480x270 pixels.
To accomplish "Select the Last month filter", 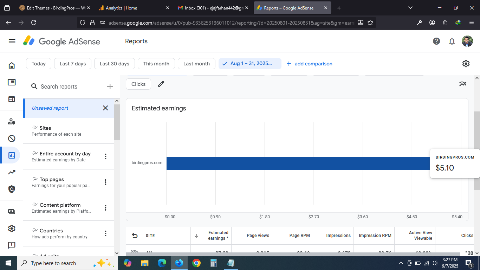I will [x=196, y=64].
